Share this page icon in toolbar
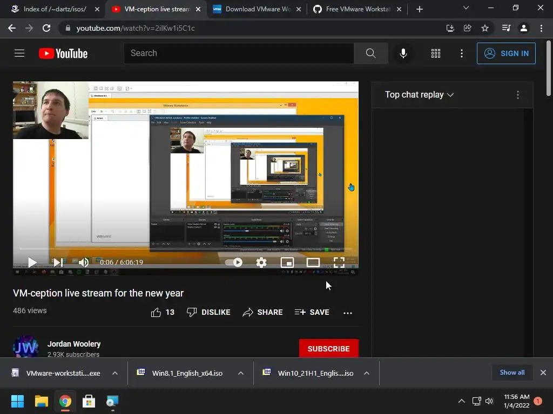The width and height of the screenshot is (553, 414). [x=467, y=28]
